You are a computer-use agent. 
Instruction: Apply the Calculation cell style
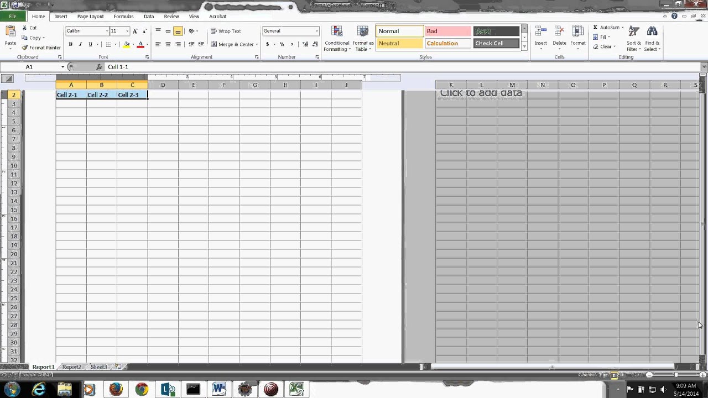click(x=448, y=43)
